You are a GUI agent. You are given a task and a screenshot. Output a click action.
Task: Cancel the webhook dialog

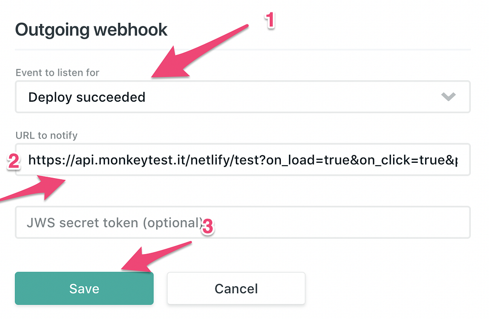point(236,288)
